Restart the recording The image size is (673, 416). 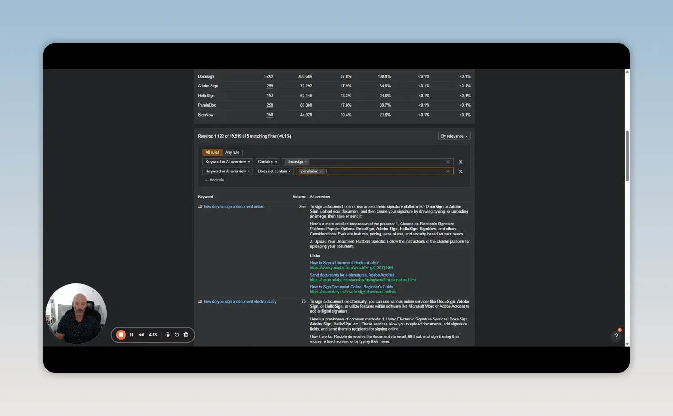pyautogui.click(x=177, y=335)
